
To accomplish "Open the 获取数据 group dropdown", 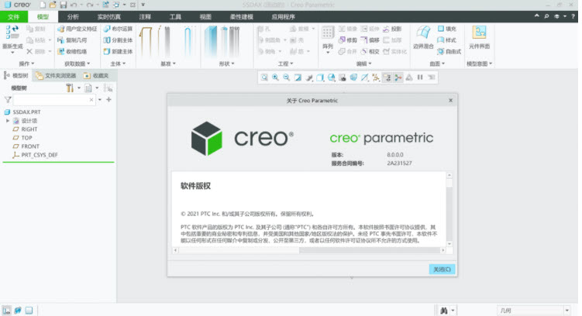I will 76,64.
